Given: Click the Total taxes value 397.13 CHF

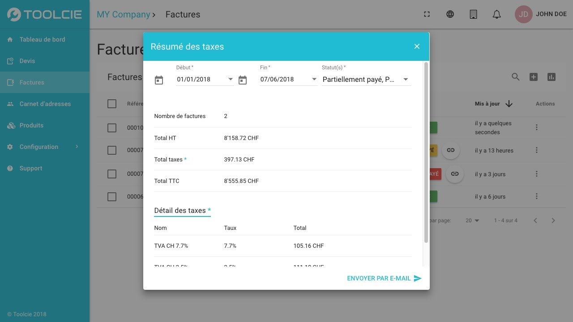Looking at the screenshot, I should [239, 159].
